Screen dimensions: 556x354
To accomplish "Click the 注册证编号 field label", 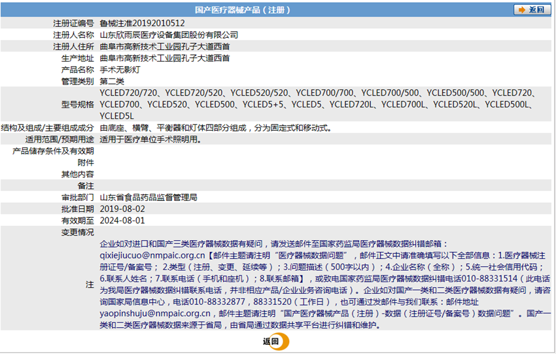I will coord(73,24).
